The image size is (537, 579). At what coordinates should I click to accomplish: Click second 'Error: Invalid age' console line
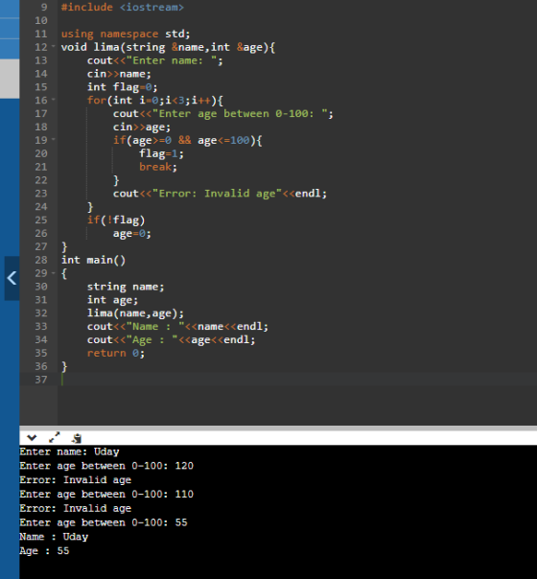coord(76,508)
